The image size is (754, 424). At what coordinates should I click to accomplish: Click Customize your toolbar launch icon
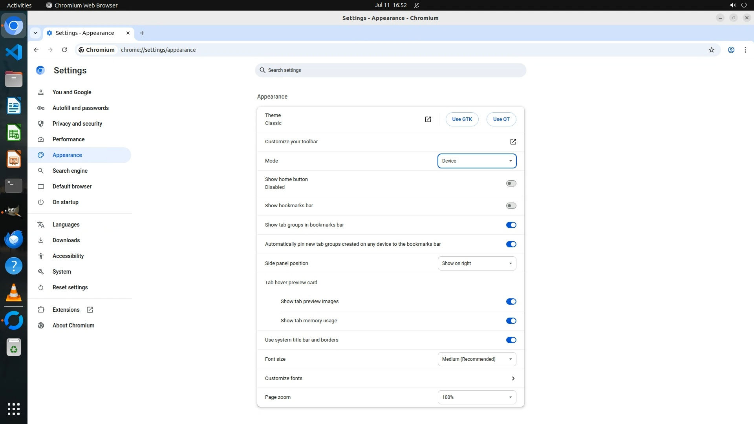coord(513,142)
